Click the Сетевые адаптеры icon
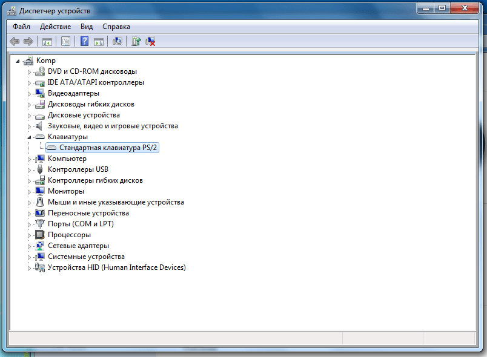 pos(40,246)
